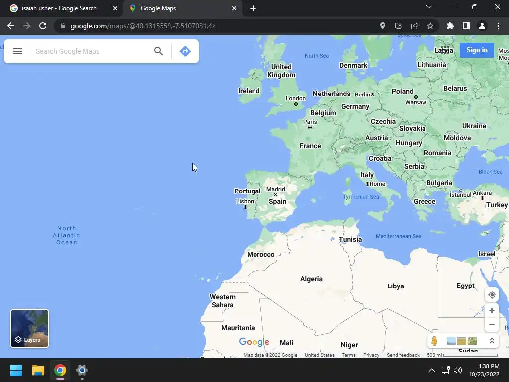Click the Mediterranean Sea label

tap(398, 236)
